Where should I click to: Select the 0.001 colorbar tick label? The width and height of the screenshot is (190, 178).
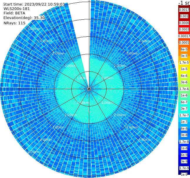tap(184, 16)
